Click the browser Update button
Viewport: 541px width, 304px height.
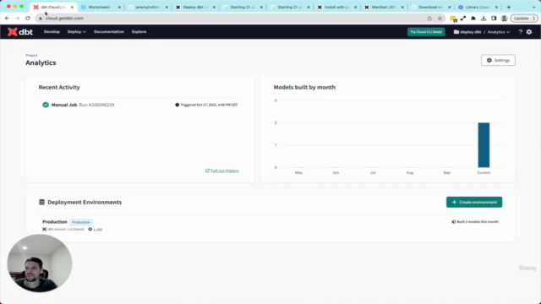point(524,19)
